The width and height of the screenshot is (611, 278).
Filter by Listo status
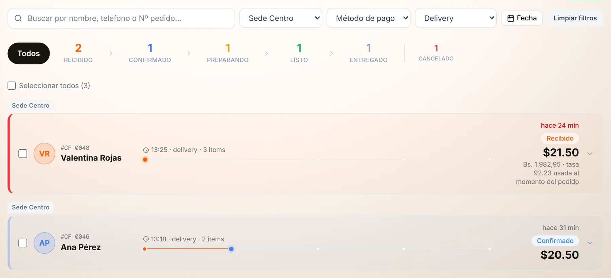[299, 53]
